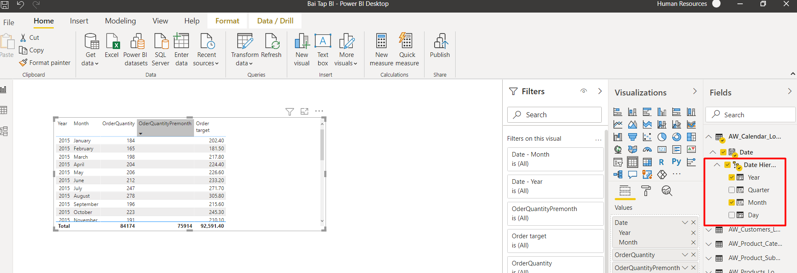
Task: Open the Analytics pane magnifier icon
Action: coord(667,191)
